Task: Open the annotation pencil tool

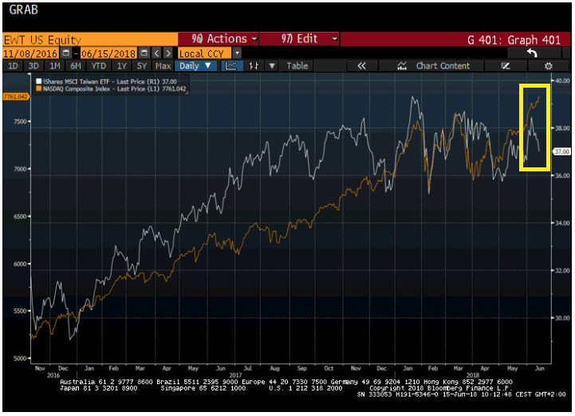Action: [x=506, y=66]
